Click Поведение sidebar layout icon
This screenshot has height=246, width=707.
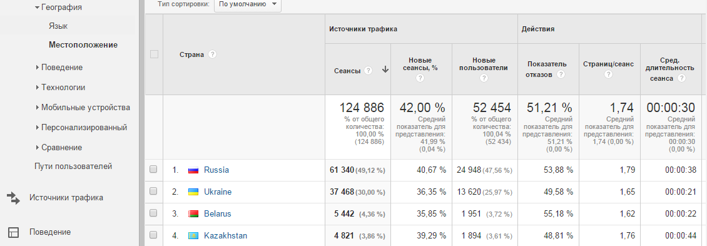click(x=14, y=232)
